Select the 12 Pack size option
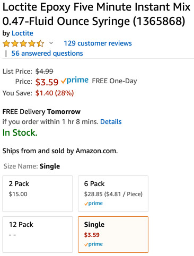The image size is (194, 256). coord(38,234)
